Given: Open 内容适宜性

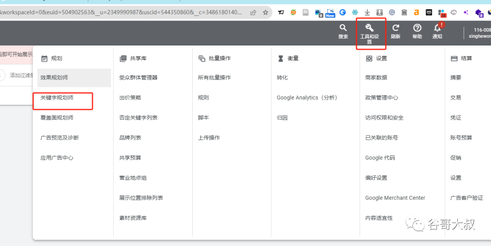Looking at the screenshot, I should coord(379,218).
